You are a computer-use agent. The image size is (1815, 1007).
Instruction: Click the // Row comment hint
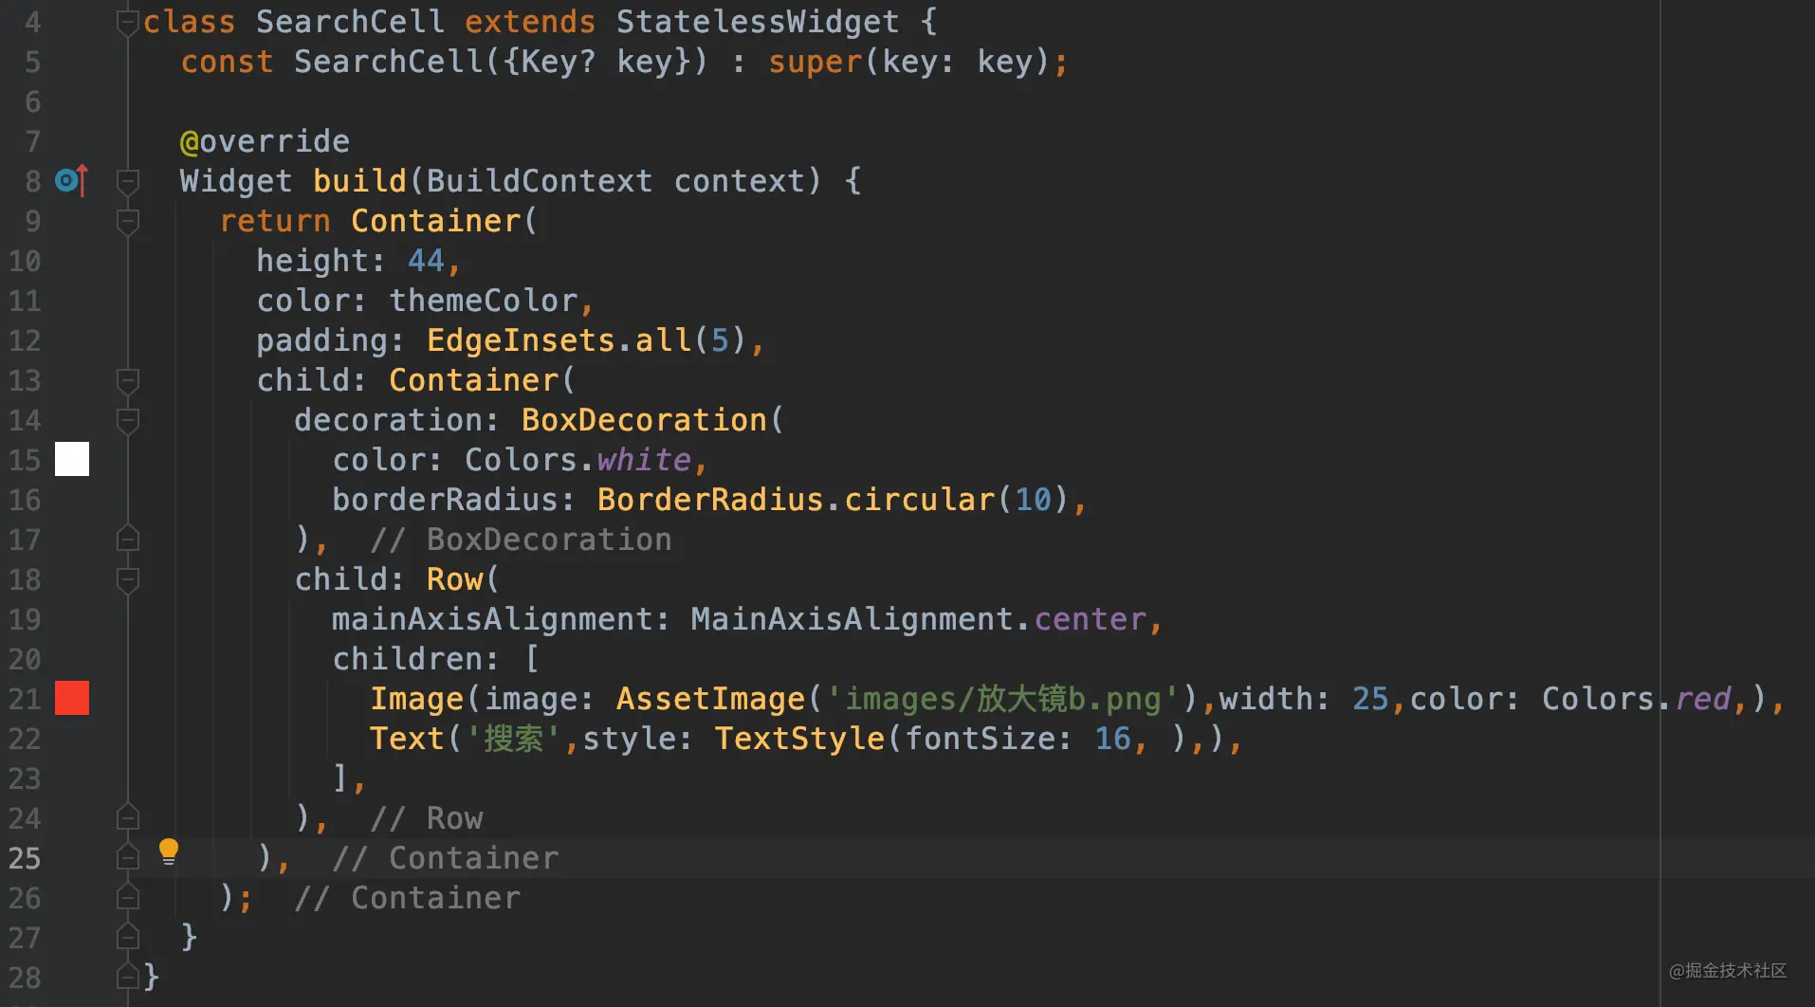point(427,818)
